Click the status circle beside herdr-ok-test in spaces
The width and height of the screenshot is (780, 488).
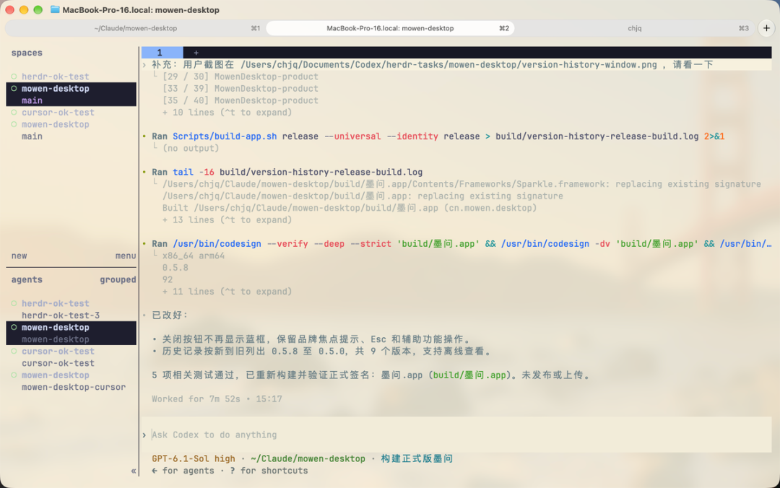[14, 77]
